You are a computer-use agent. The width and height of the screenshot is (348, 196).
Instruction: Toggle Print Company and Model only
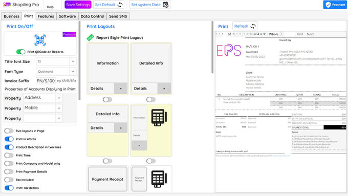click(x=9, y=163)
